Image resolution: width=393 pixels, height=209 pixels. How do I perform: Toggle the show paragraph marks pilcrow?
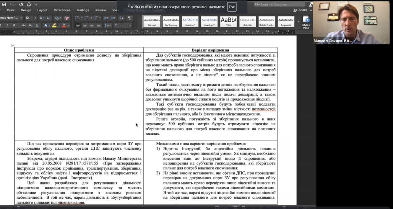pyautogui.click(x=129, y=18)
